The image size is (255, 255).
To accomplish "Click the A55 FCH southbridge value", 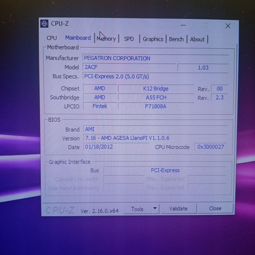I will (156, 97).
